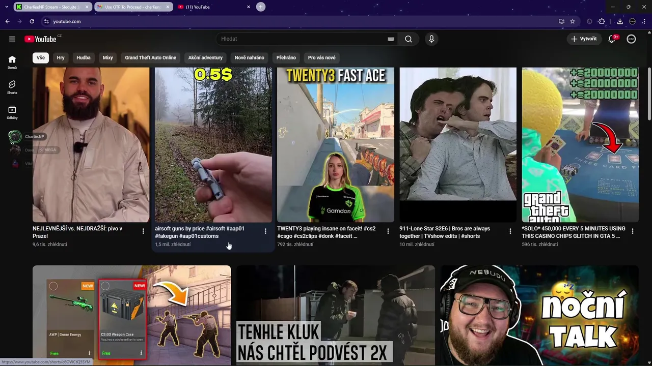Open options menu for TWENTY3 faceit short
652x366 pixels.
tap(388, 231)
